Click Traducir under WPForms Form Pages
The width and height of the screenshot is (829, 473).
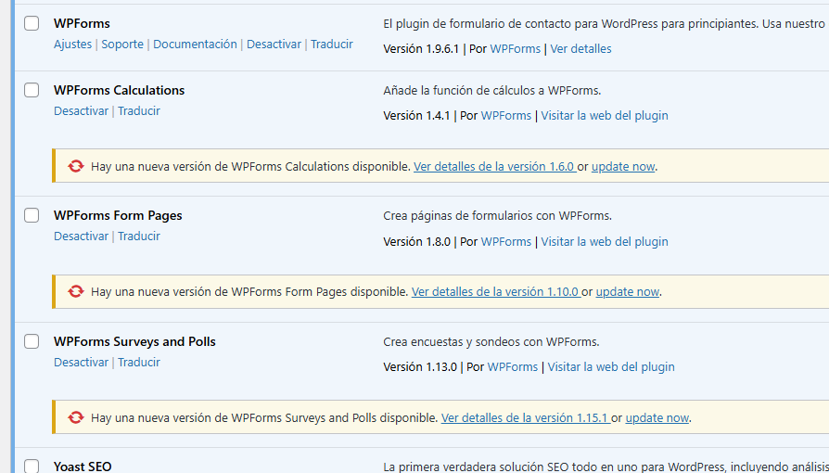(x=138, y=236)
